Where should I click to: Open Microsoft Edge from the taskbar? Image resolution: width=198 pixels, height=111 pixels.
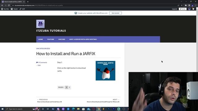73,109
